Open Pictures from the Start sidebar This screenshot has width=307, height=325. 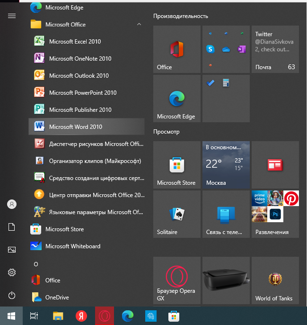(x=12, y=250)
